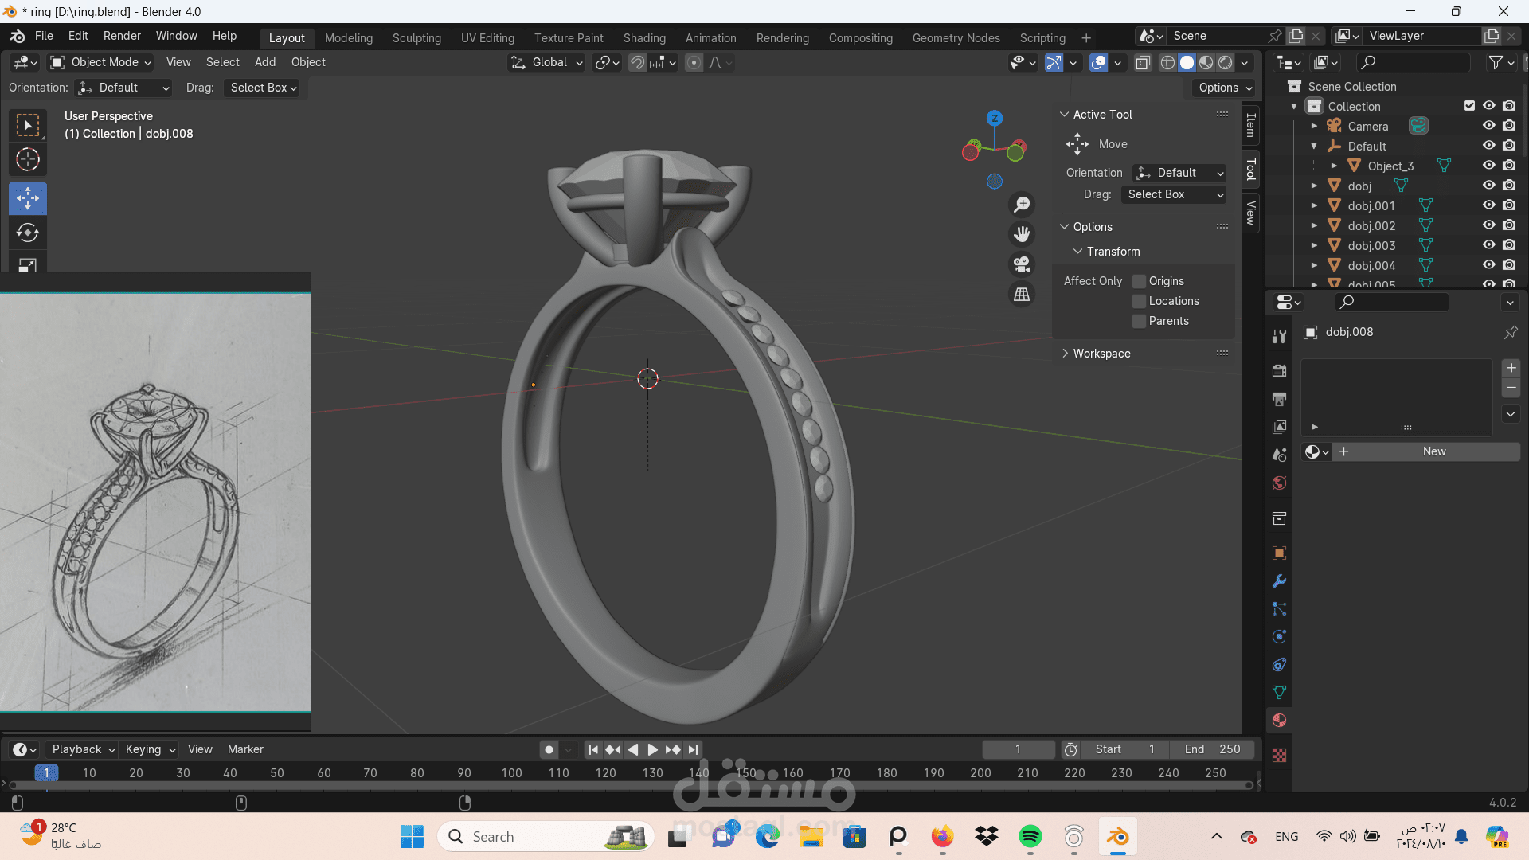Click the play animation button
This screenshot has width=1529, height=860.
click(x=652, y=749)
